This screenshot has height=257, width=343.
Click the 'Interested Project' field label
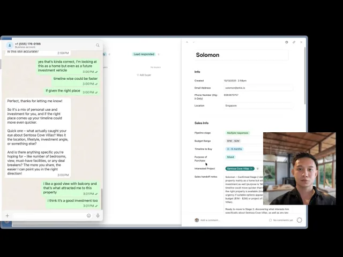coord(205,169)
